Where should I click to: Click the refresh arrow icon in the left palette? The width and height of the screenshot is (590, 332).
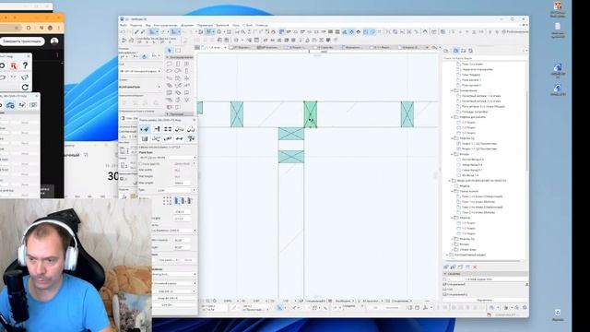25,88
